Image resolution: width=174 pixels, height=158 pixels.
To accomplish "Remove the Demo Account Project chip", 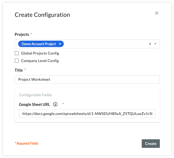I will tap(60, 44).
